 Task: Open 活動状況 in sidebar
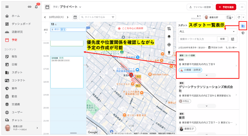17,32
